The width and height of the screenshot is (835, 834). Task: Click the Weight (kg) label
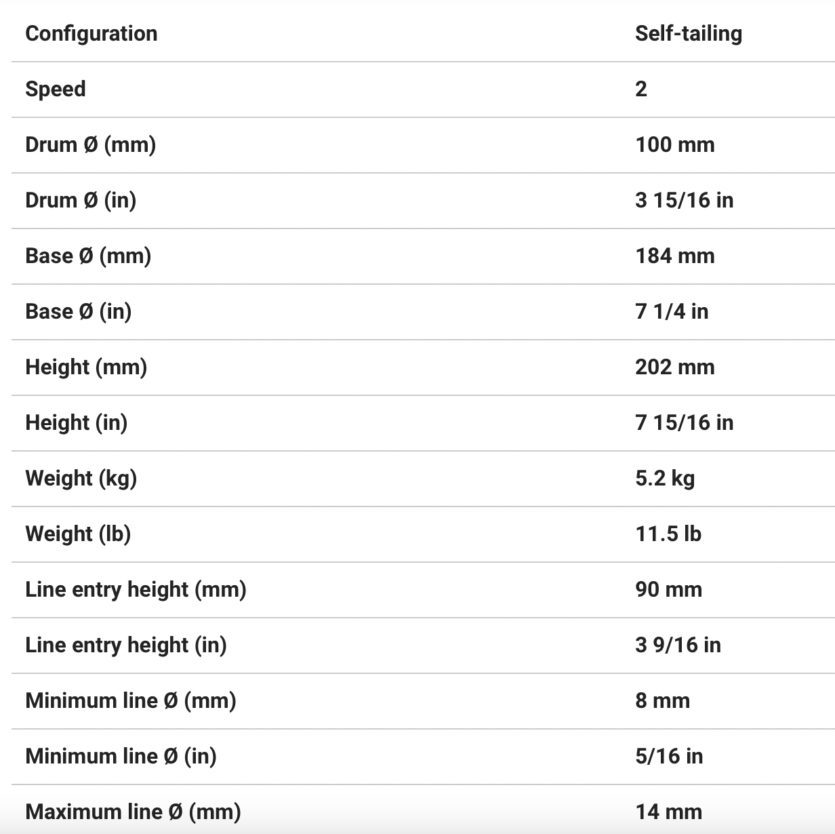[81, 478]
